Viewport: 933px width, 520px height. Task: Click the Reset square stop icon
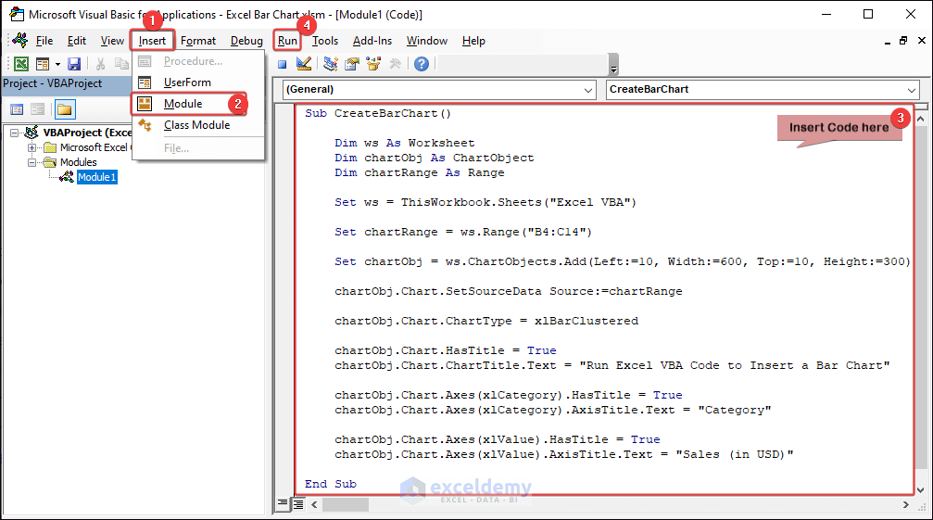(x=283, y=64)
